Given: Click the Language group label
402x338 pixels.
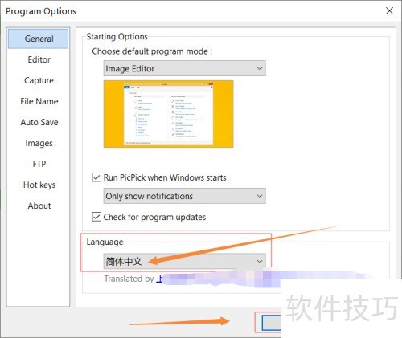Looking at the screenshot, I should (x=105, y=242).
